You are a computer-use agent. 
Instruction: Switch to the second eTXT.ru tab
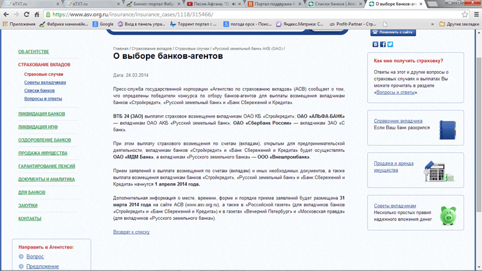click(x=92, y=4)
